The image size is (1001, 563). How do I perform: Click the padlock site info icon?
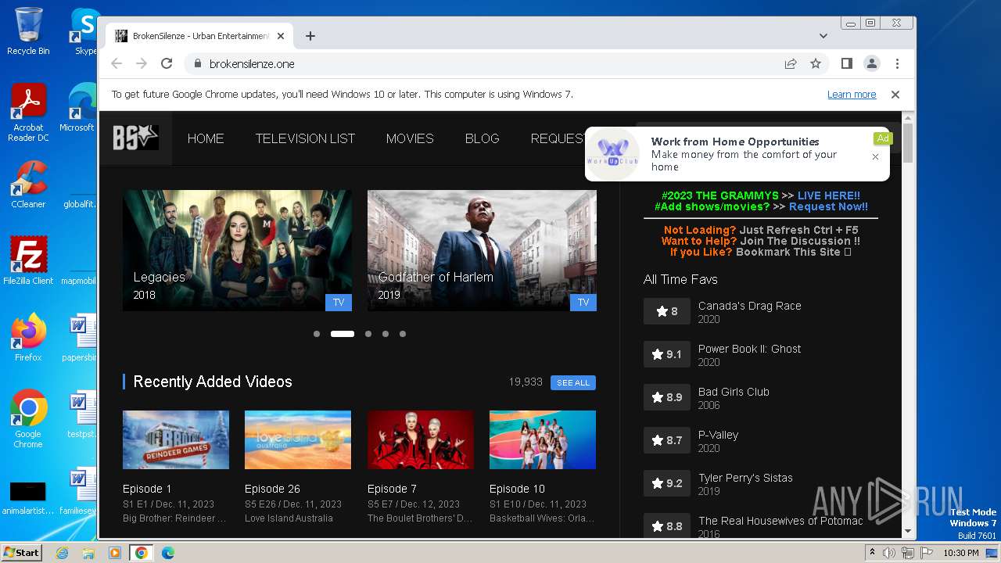pos(197,64)
